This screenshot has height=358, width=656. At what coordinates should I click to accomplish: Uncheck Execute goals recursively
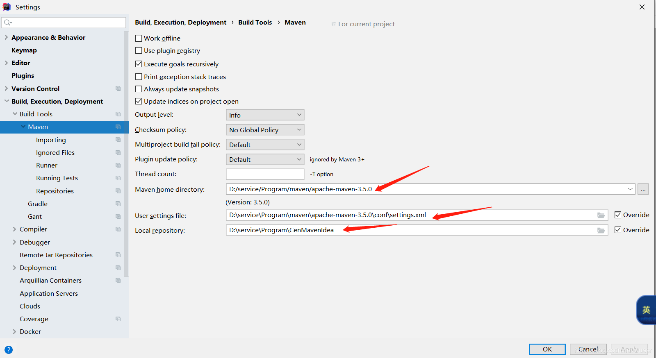point(139,64)
